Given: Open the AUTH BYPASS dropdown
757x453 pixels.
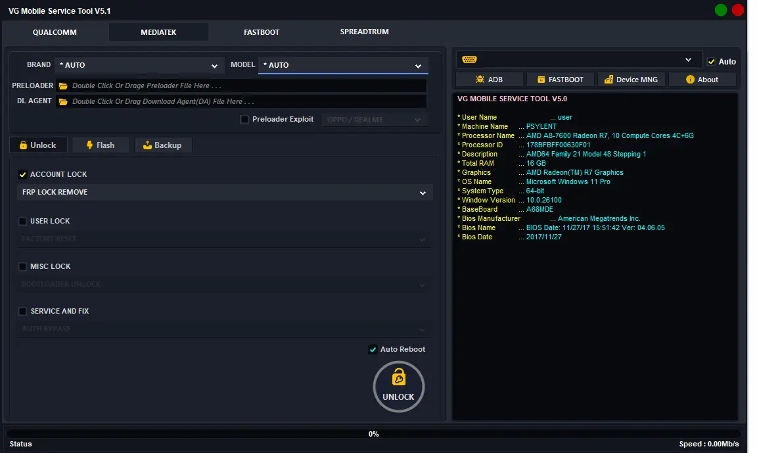Looking at the screenshot, I should [x=225, y=329].
